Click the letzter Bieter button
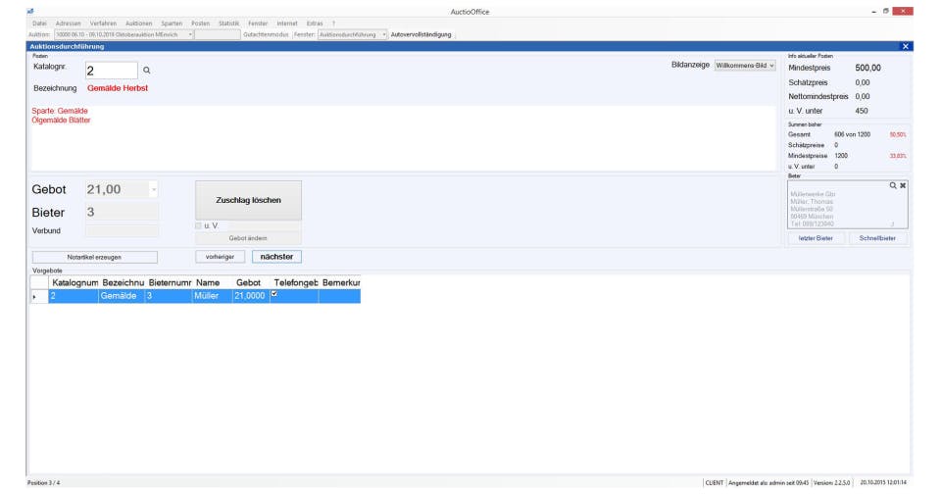Image resolution: width=941 pixels, height=495 pixels. point(816,238)
